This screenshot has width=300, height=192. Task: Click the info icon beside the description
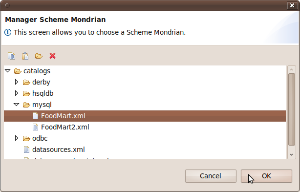[x=8, y=32]
